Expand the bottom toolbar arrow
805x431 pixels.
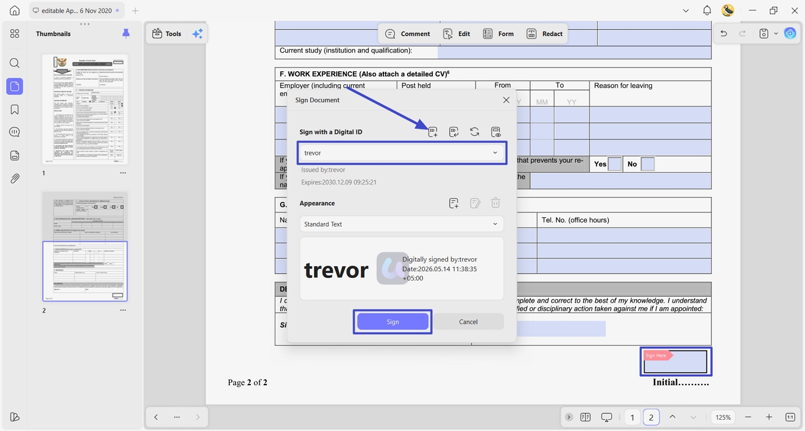568,417
